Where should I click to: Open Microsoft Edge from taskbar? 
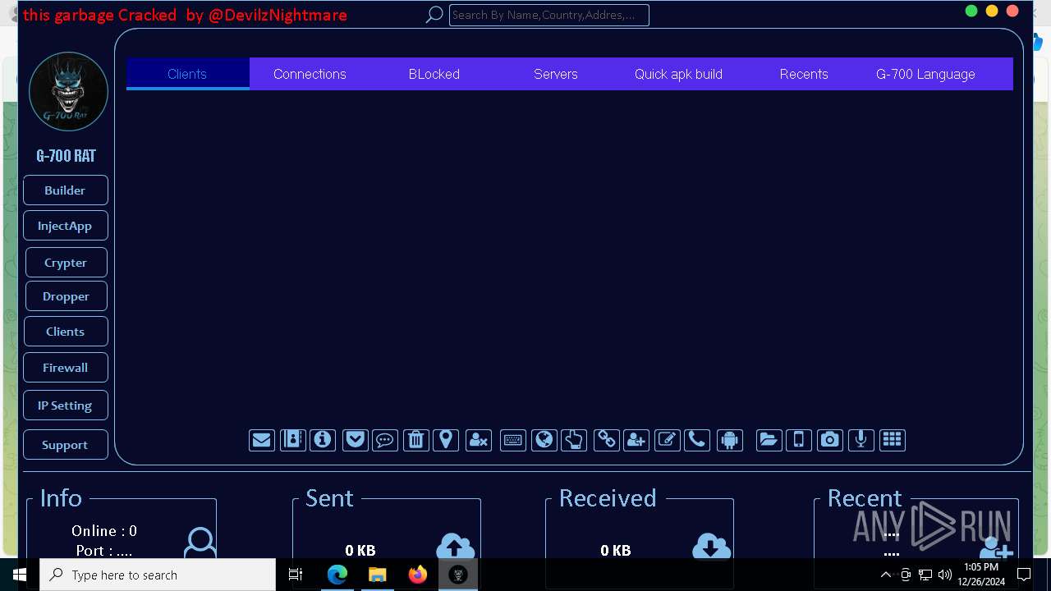click(337, 575)
